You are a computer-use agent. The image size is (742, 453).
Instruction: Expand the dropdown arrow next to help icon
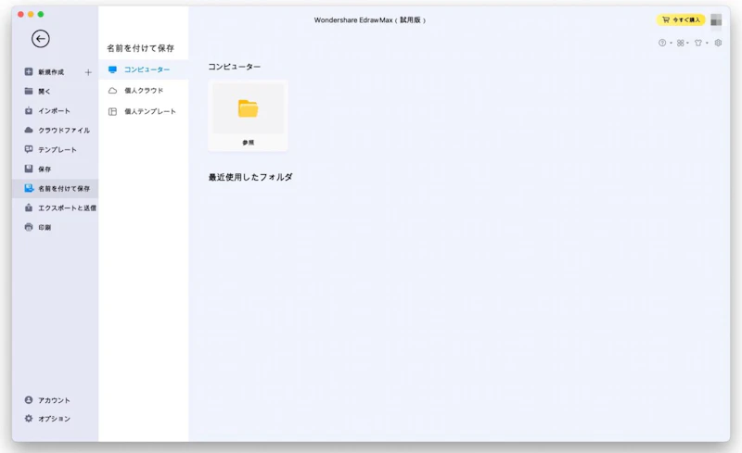(x=671, y=43)
